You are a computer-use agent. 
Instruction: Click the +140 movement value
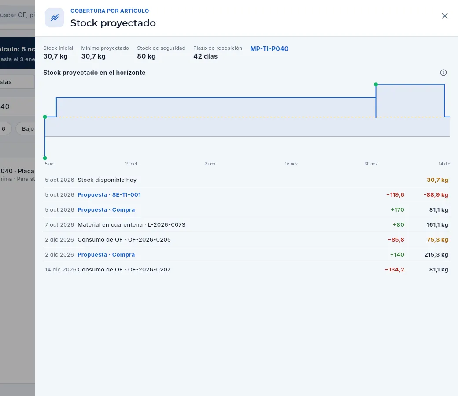pos(397,254)
